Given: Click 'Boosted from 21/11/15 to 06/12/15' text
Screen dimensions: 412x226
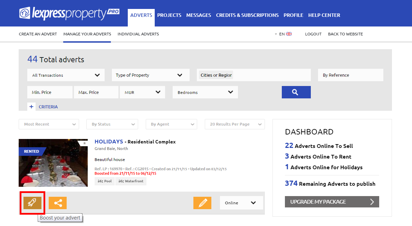Looking at the screenshot, I should (x=125, y=173).
